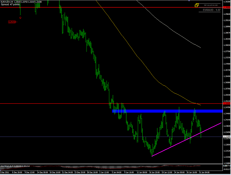The image size is (231, 175).
Task: Click the MACD indicator label
Action: [15, 166]
